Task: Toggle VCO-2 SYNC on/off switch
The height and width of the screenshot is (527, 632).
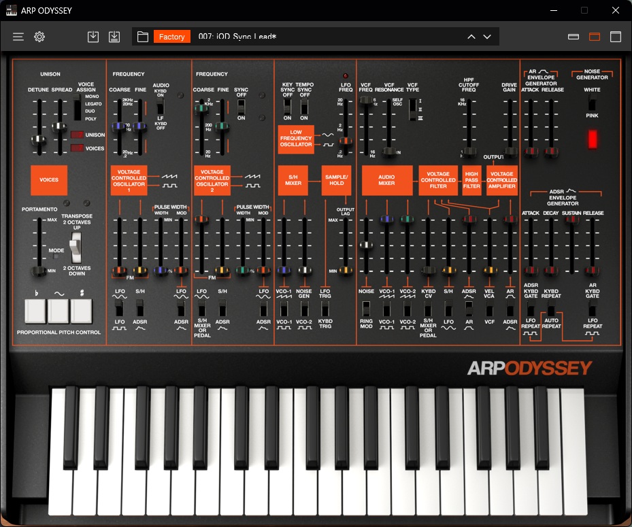Action: (241, 107)
